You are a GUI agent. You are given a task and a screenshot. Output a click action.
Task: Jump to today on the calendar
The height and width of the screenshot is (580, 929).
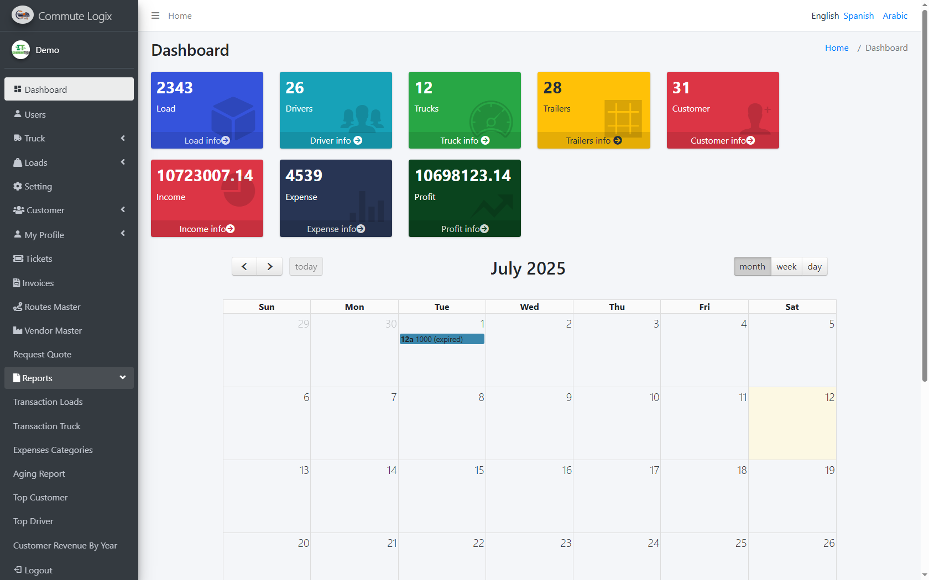point(306,266)
